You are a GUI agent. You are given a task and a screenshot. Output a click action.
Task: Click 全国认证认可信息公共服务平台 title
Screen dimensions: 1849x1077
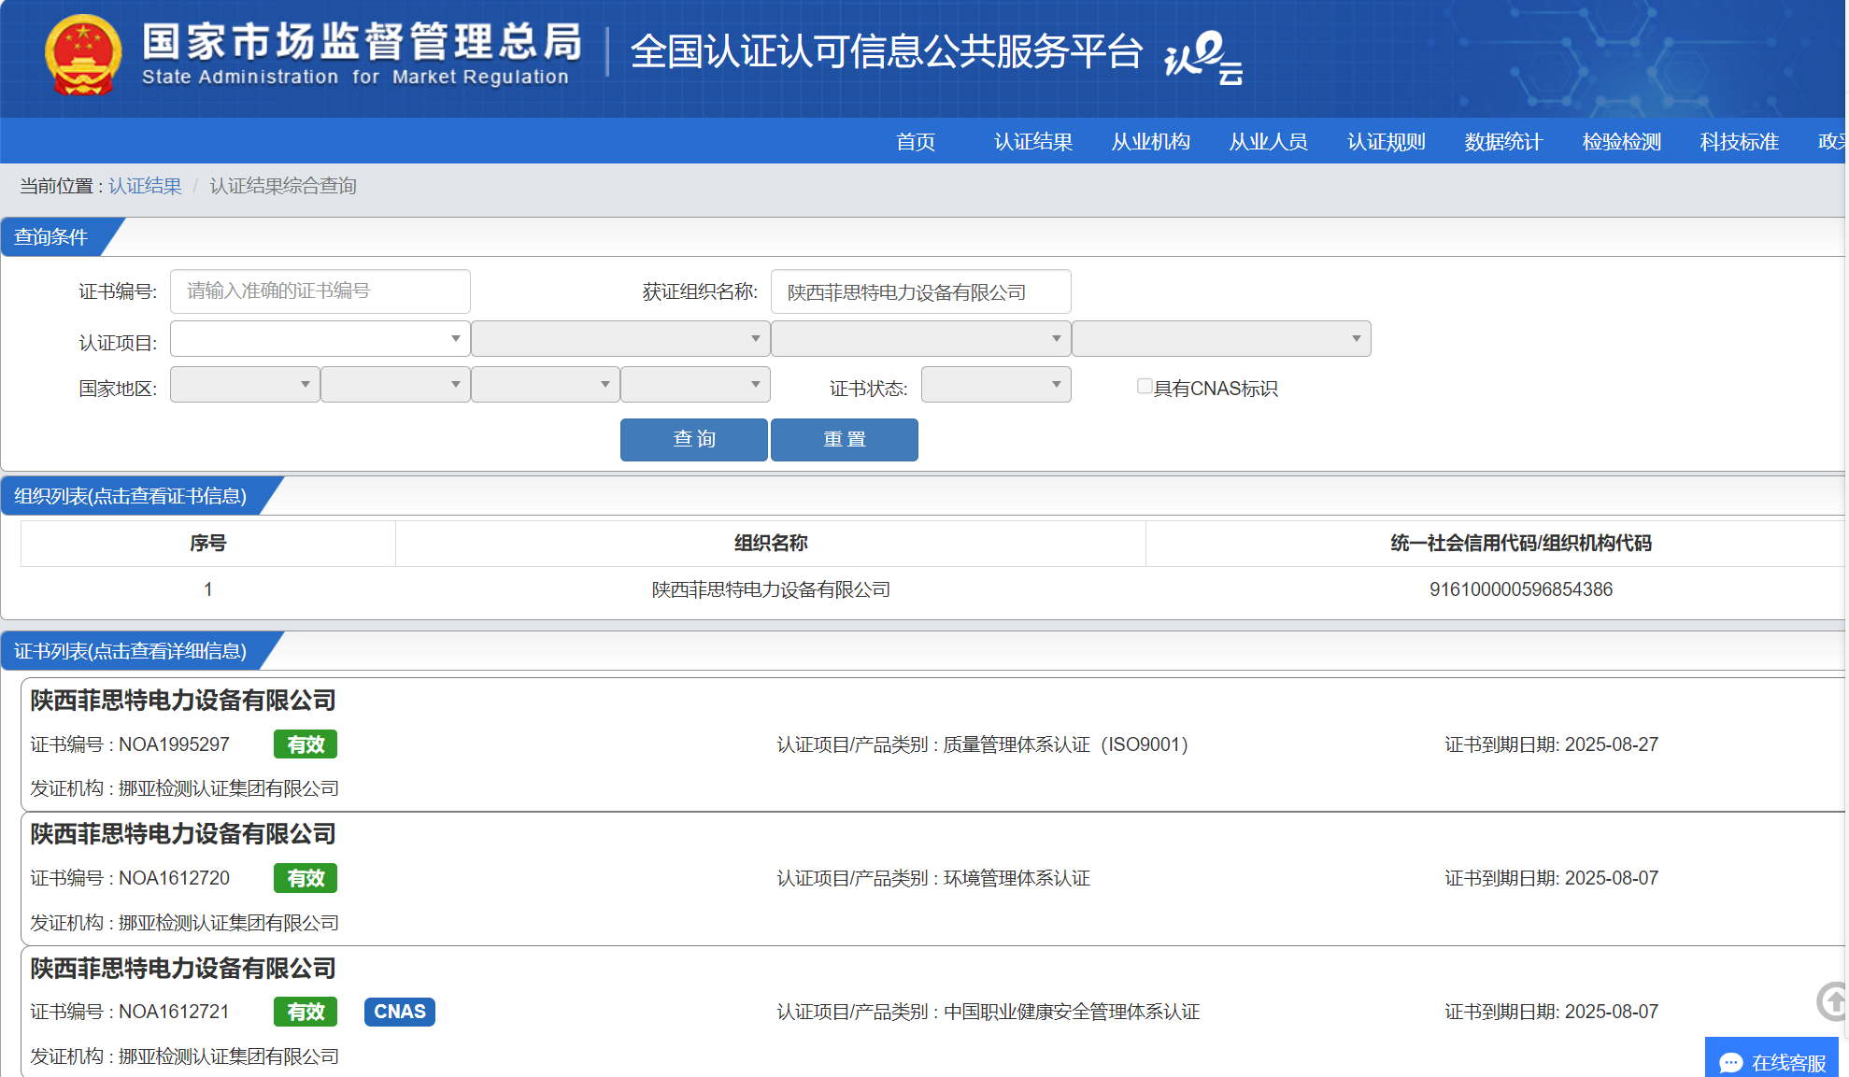point(886,50)
